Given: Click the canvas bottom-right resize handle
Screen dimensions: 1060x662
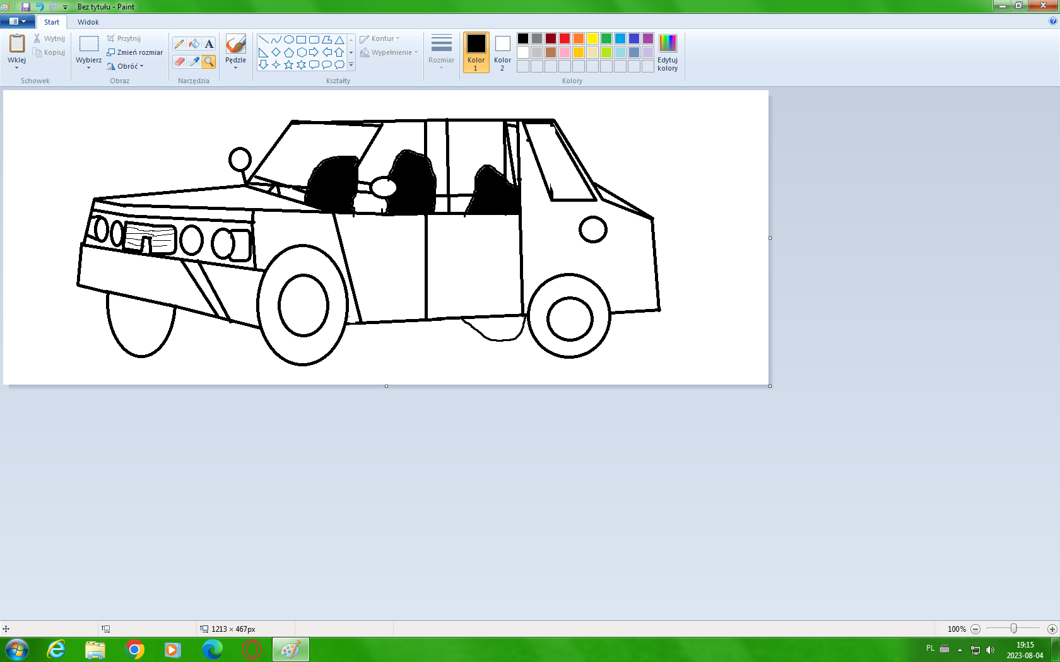Looking at the screenshot, I should tap(770, 386).
